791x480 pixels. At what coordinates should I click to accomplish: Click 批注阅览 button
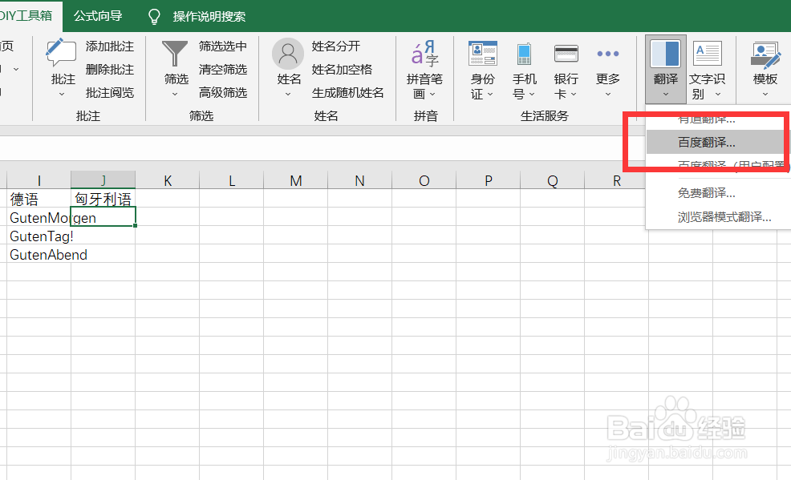point(109,93)
